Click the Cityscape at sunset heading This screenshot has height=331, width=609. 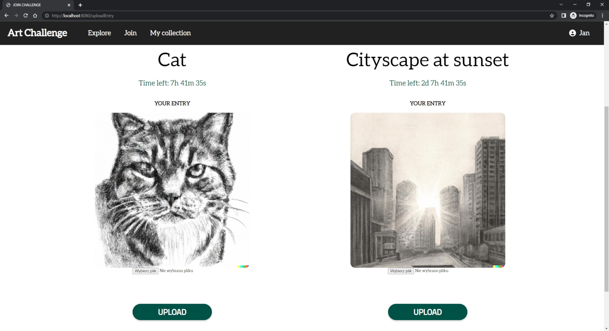coord(427,60)
